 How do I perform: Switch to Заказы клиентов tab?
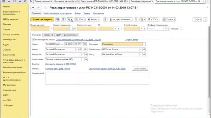(42, 1)
